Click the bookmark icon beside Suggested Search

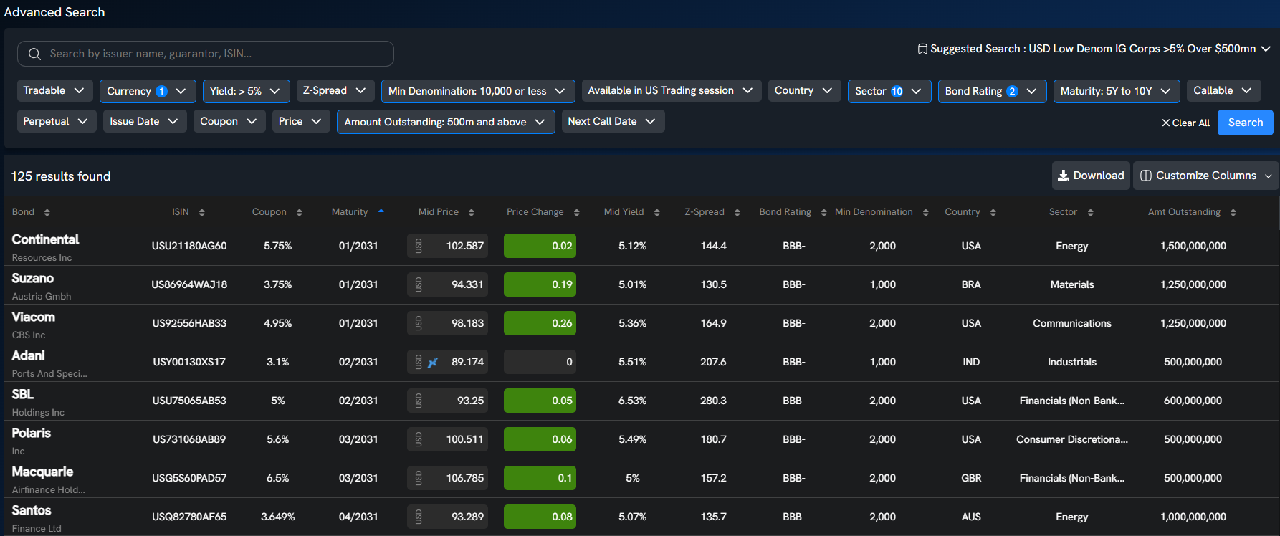[x=922, y=49]
